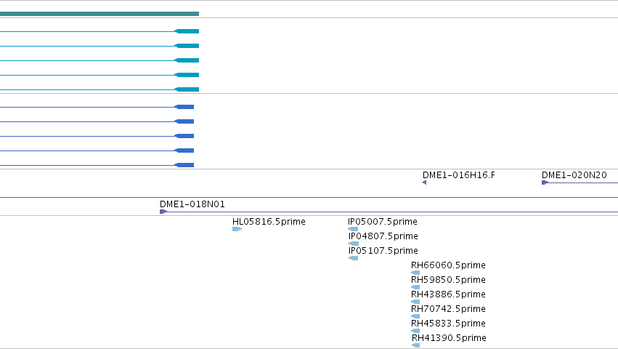The height and width of the screenshot is (349, 618).
Task: Click the light blue glyph under RH70742.5prime
Action: tap(415, 316)
